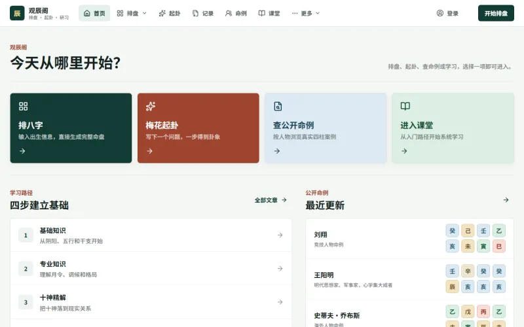
Task: Go to the 首页 home tab
Action: (x=94, y=13)
